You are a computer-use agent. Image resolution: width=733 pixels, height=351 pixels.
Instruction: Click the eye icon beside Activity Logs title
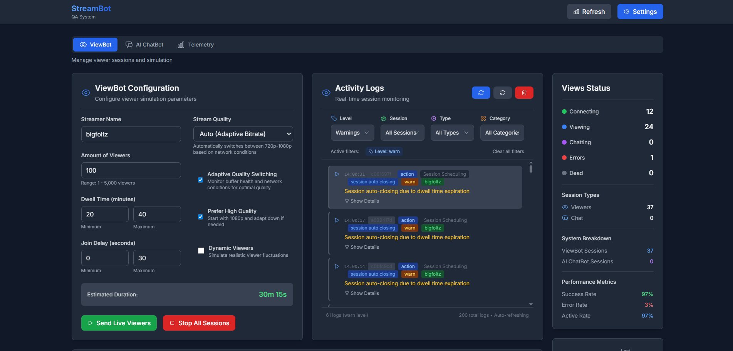click(326, 93)
